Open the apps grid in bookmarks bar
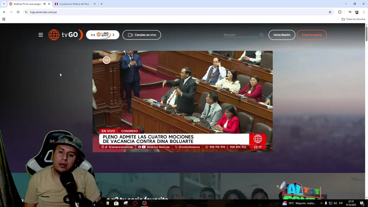 pos(4,19)
